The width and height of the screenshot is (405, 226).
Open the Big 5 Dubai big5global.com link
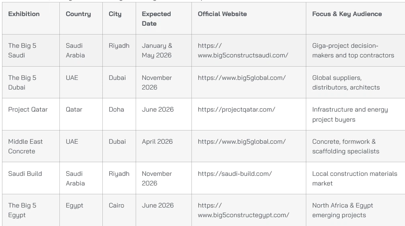click(x=242, y=78)
